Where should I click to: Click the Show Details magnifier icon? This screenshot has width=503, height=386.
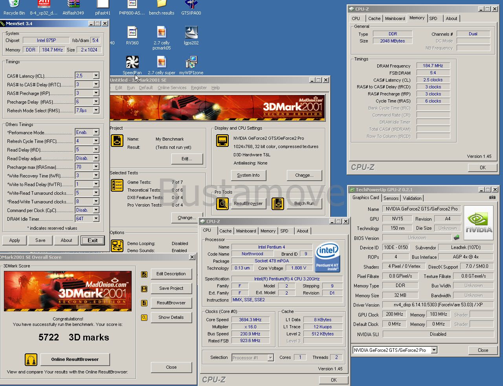(x=144, y=317)
